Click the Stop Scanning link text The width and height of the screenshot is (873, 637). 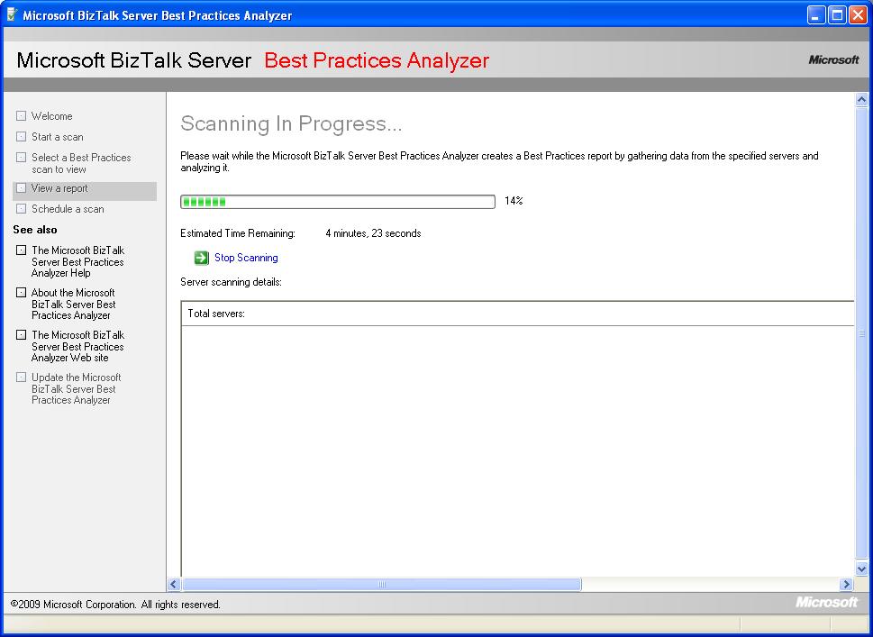246,258
